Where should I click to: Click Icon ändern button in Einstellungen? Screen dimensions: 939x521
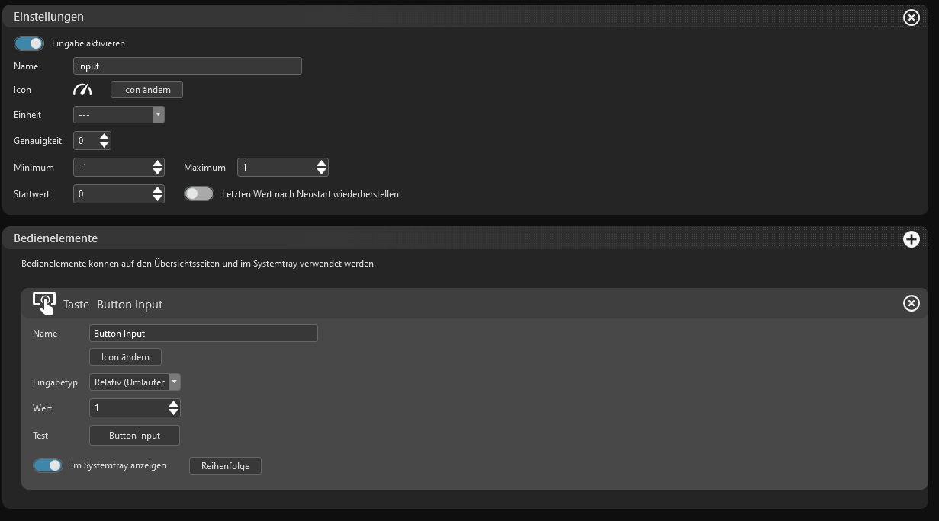pyautogui.click(x=146, y=90)
